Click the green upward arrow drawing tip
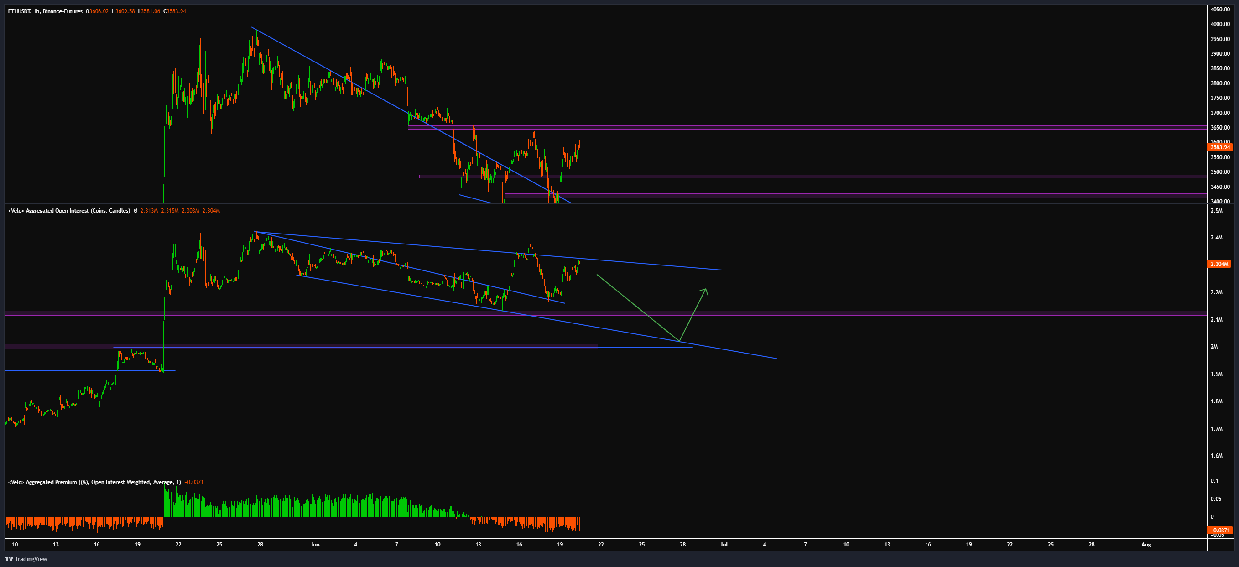Viewport: 1239px width, 567px height. coord(706,289)
